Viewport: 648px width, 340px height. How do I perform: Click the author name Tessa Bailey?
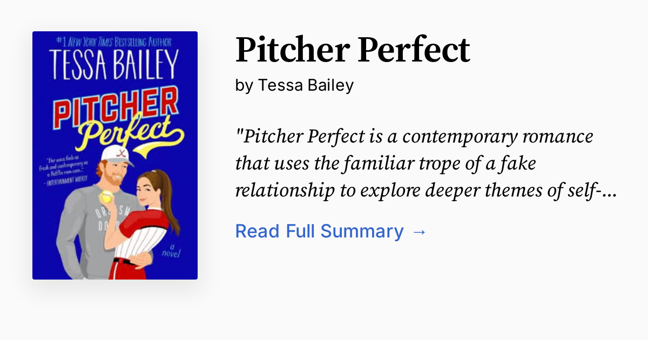pyautogui.click(x=306, y=85)
